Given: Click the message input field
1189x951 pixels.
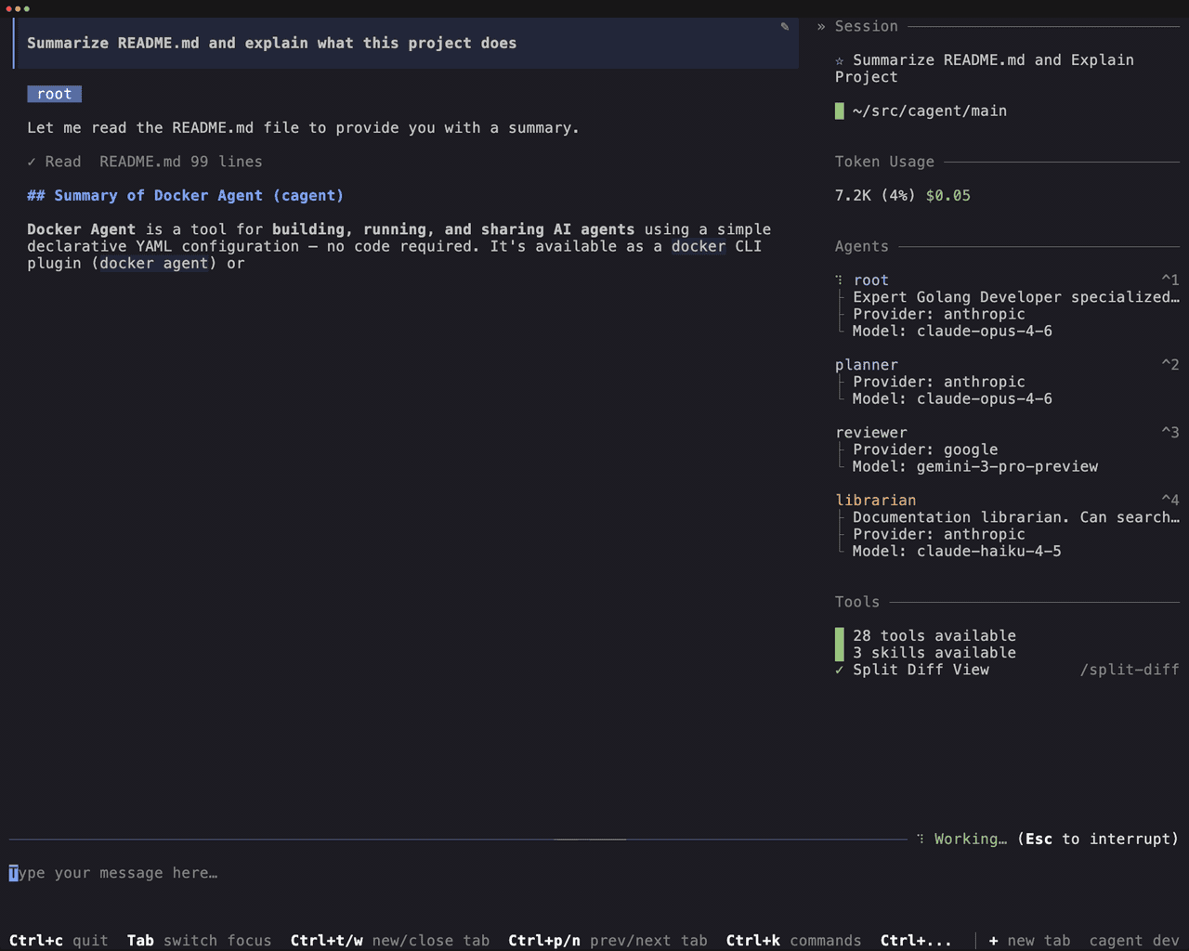Looking at the screenshot, I should (594, 873).
